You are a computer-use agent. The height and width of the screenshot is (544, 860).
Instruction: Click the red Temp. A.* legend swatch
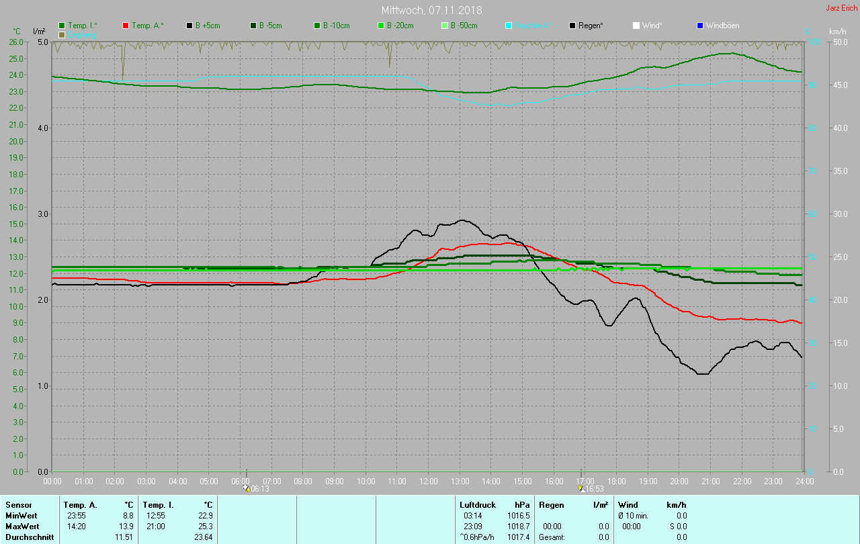pos(126,26)
